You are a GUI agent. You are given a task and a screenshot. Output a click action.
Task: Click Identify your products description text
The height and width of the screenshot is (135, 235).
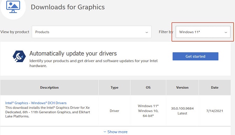tap(93, 63)
